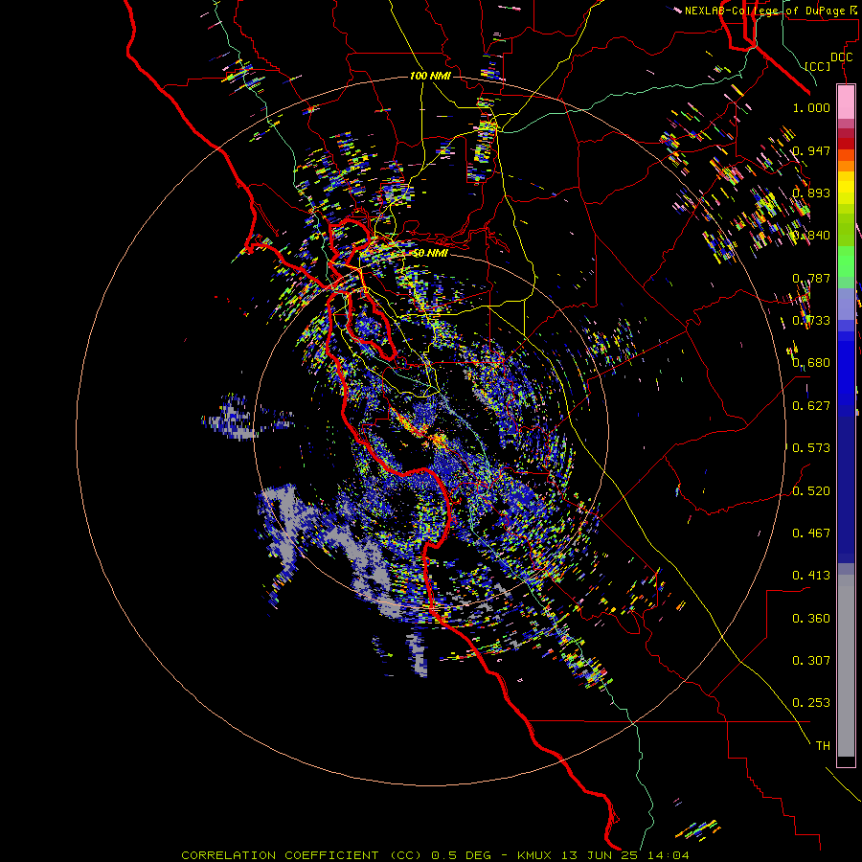Screen dimensions: 862x862
Task: Select the 0.893 scale value
Action: click(811, 193)
